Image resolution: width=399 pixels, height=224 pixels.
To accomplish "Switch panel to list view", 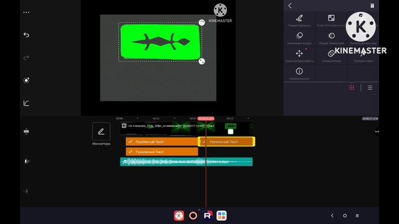I will click(x=370, y=88).
